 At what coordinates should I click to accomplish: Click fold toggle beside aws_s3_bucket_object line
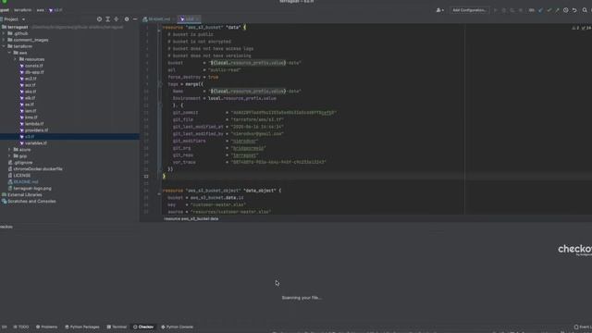[159, 192]
